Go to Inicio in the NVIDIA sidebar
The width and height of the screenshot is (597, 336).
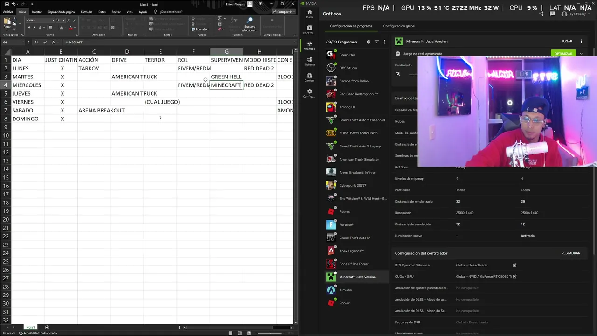coord(309,14)
